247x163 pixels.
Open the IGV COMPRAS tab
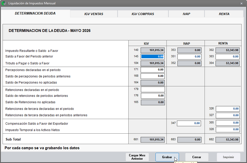[x=143, y=14]
